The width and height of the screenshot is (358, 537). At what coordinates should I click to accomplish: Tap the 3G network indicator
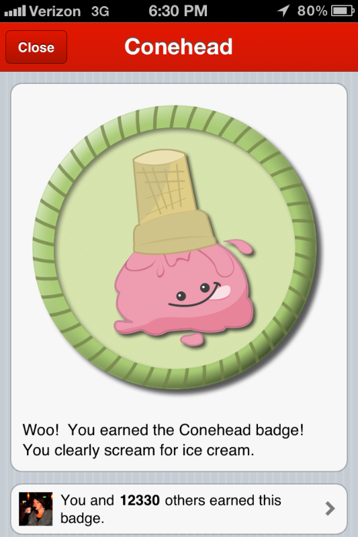[100, 11]
